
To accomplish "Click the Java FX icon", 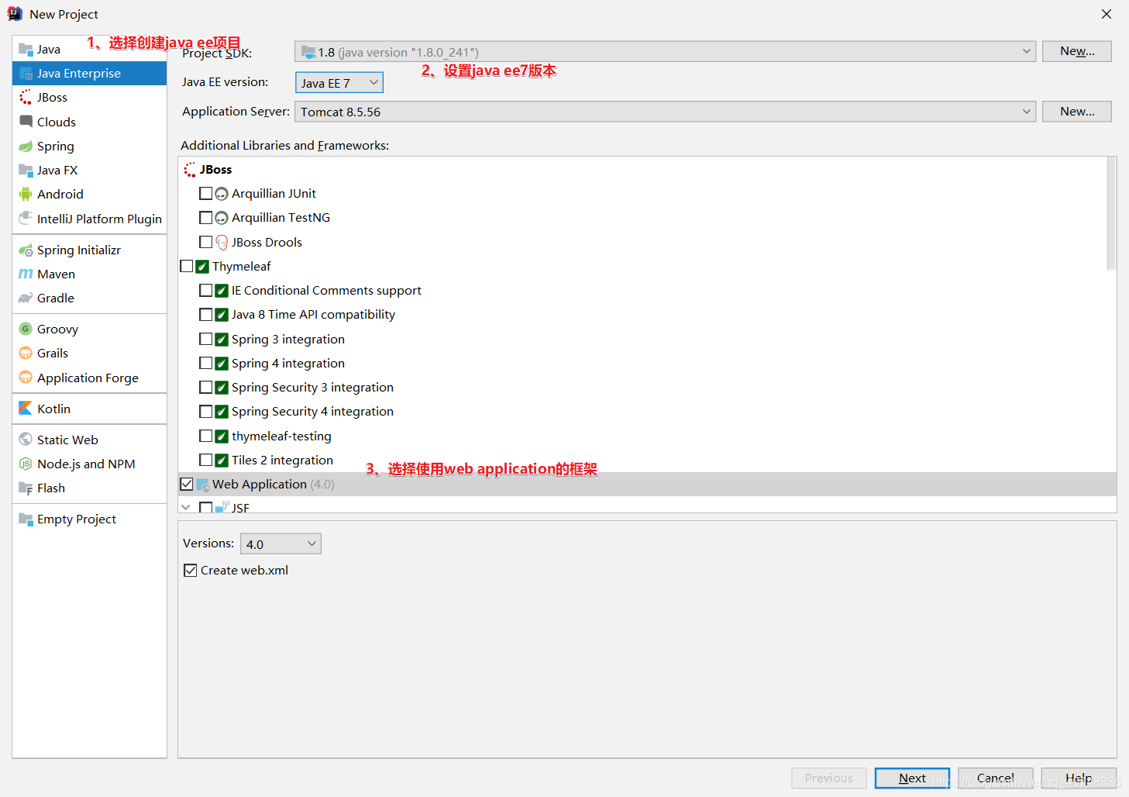I will pos(26,170).
